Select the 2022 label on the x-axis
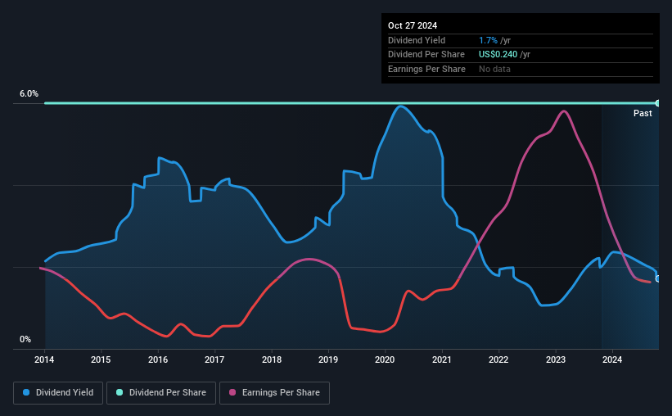 point(498,359)
